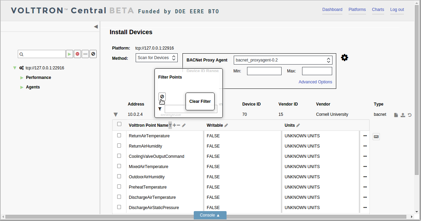Click the clear filter ban icon in popup
Screen dimensions: 421x221
[162, 97]
